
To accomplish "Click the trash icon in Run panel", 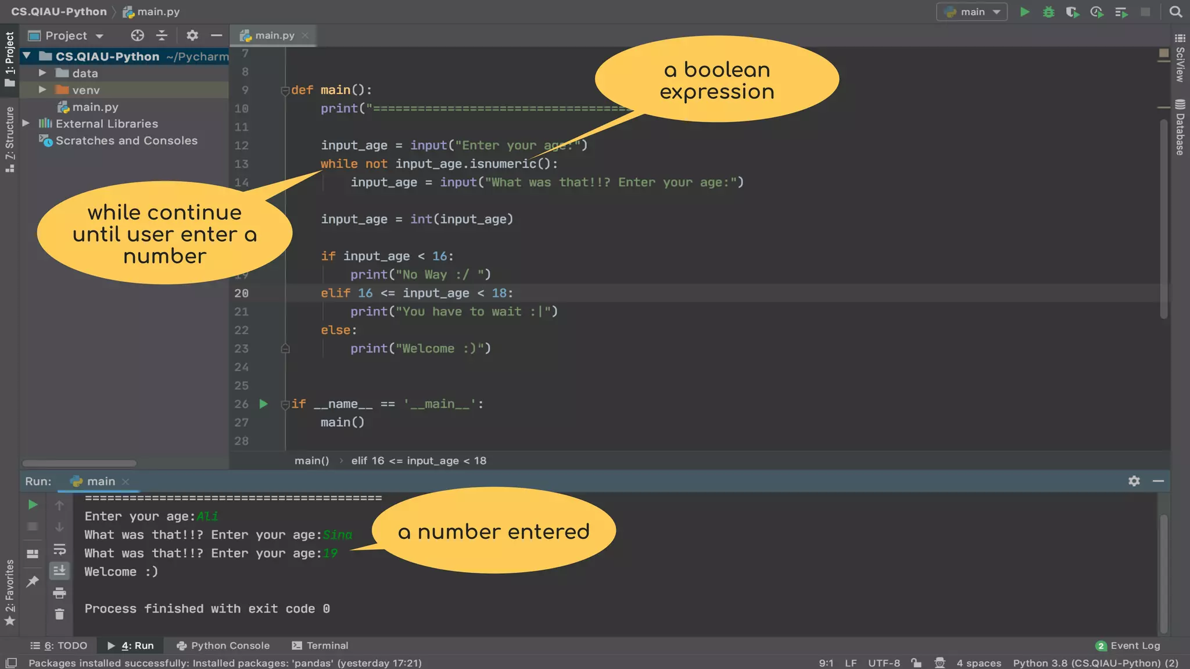I will [x=59, y=614].
